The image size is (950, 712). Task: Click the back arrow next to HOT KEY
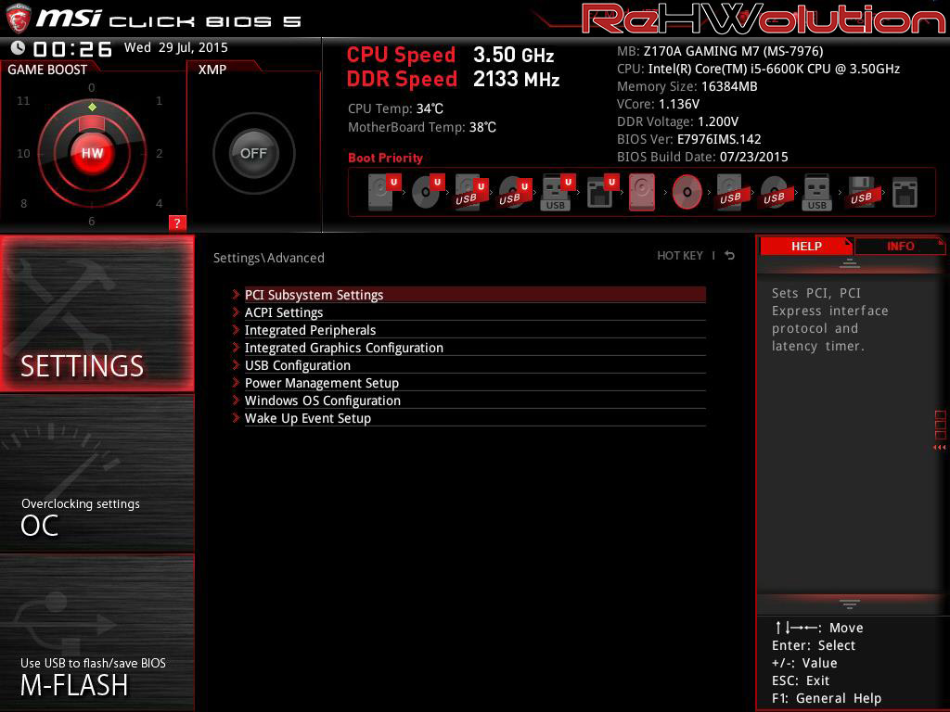[730, 256]
